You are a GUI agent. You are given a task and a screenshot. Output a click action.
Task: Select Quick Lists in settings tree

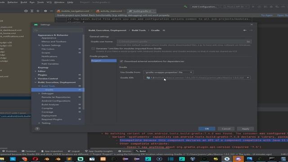48,60
